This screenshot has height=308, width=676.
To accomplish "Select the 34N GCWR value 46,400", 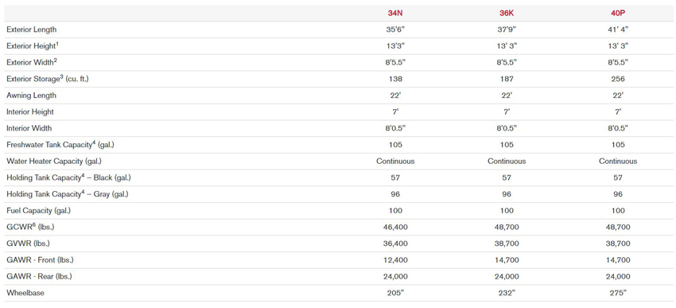I will [x=395, y=227].
